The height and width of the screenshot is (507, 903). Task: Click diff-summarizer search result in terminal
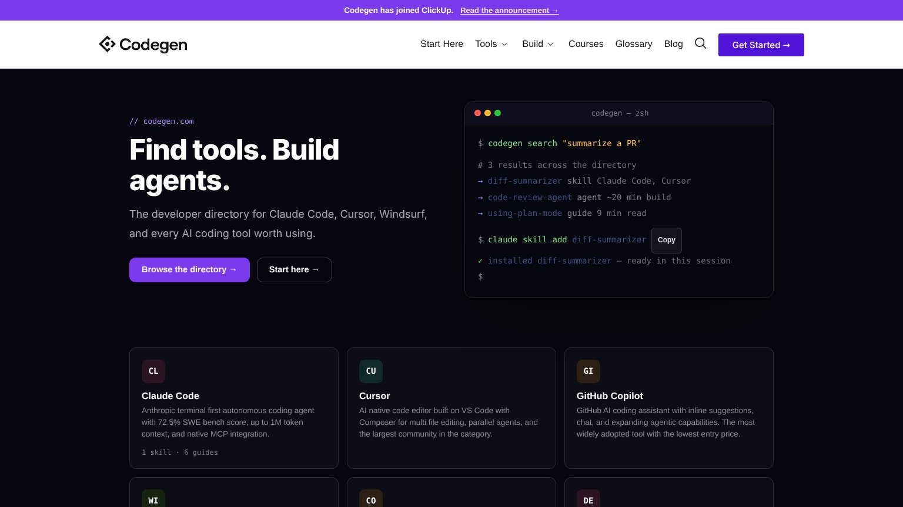[x=525, y=181]
